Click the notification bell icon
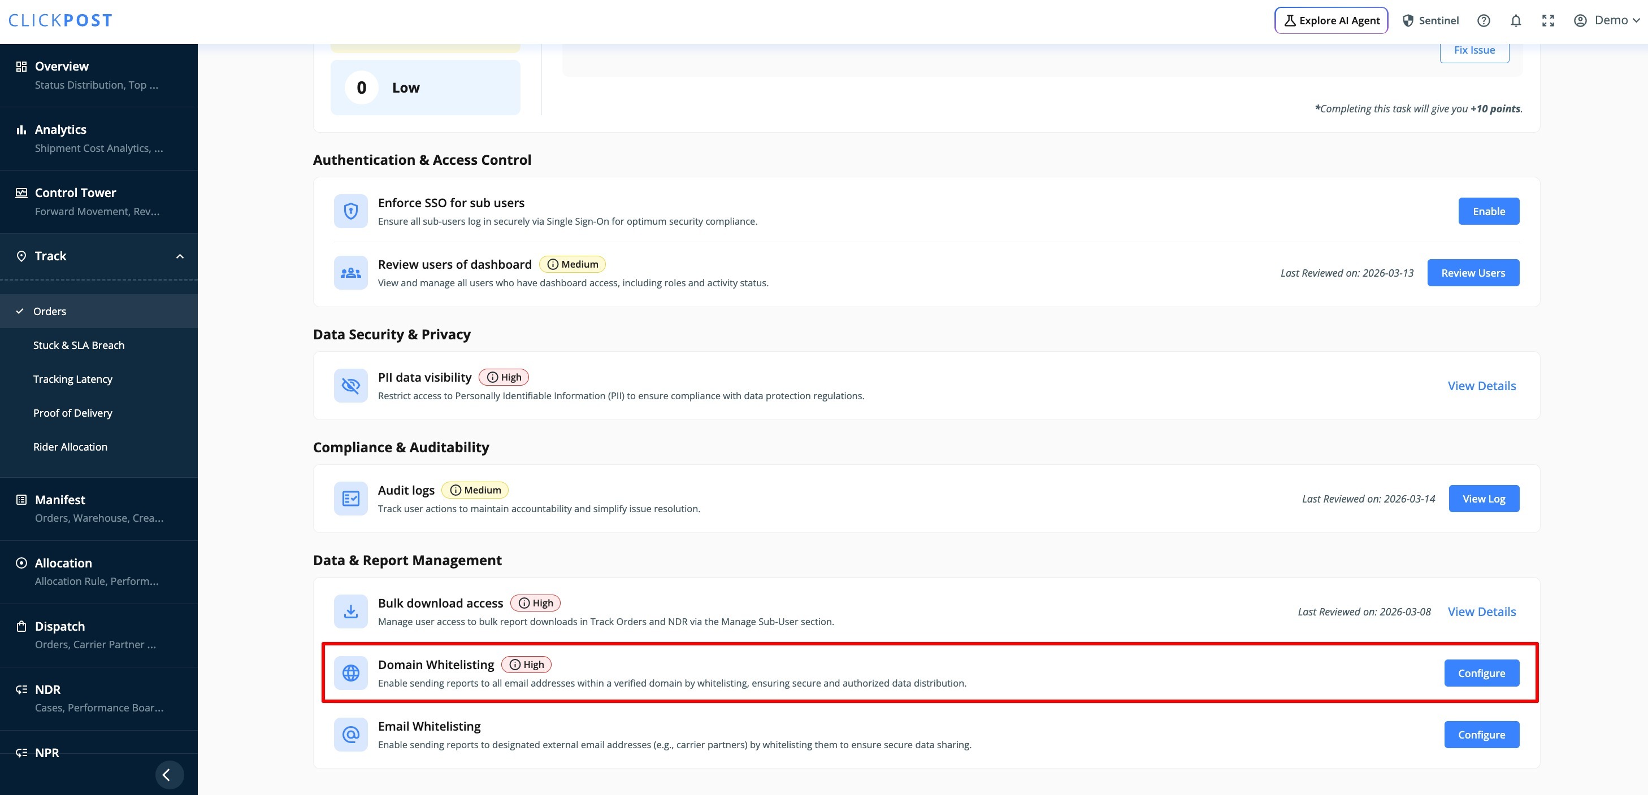This screenshot has height=795, width=1648. click(x=1516, y=20)
